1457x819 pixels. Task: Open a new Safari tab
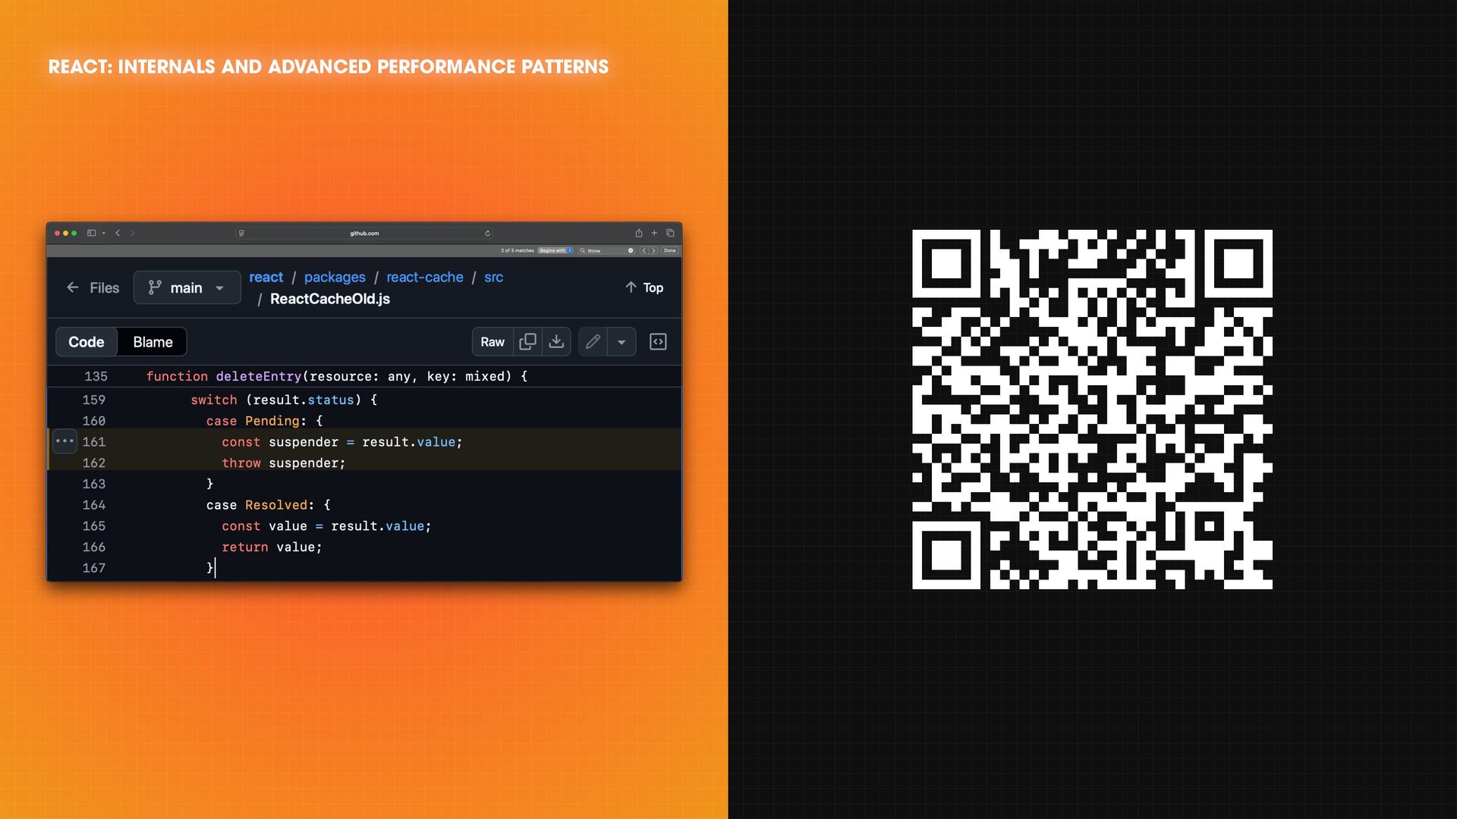tap(654, 233)
